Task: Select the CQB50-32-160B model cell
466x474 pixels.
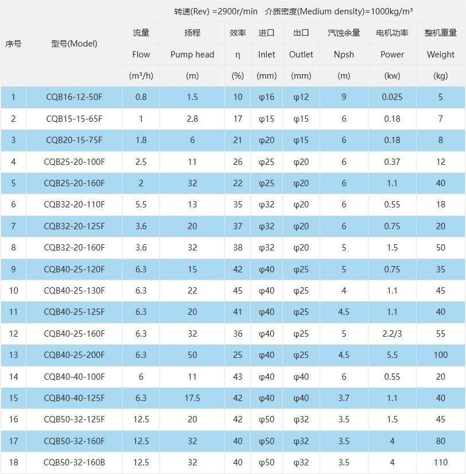Action: click(x=74, y=463)
